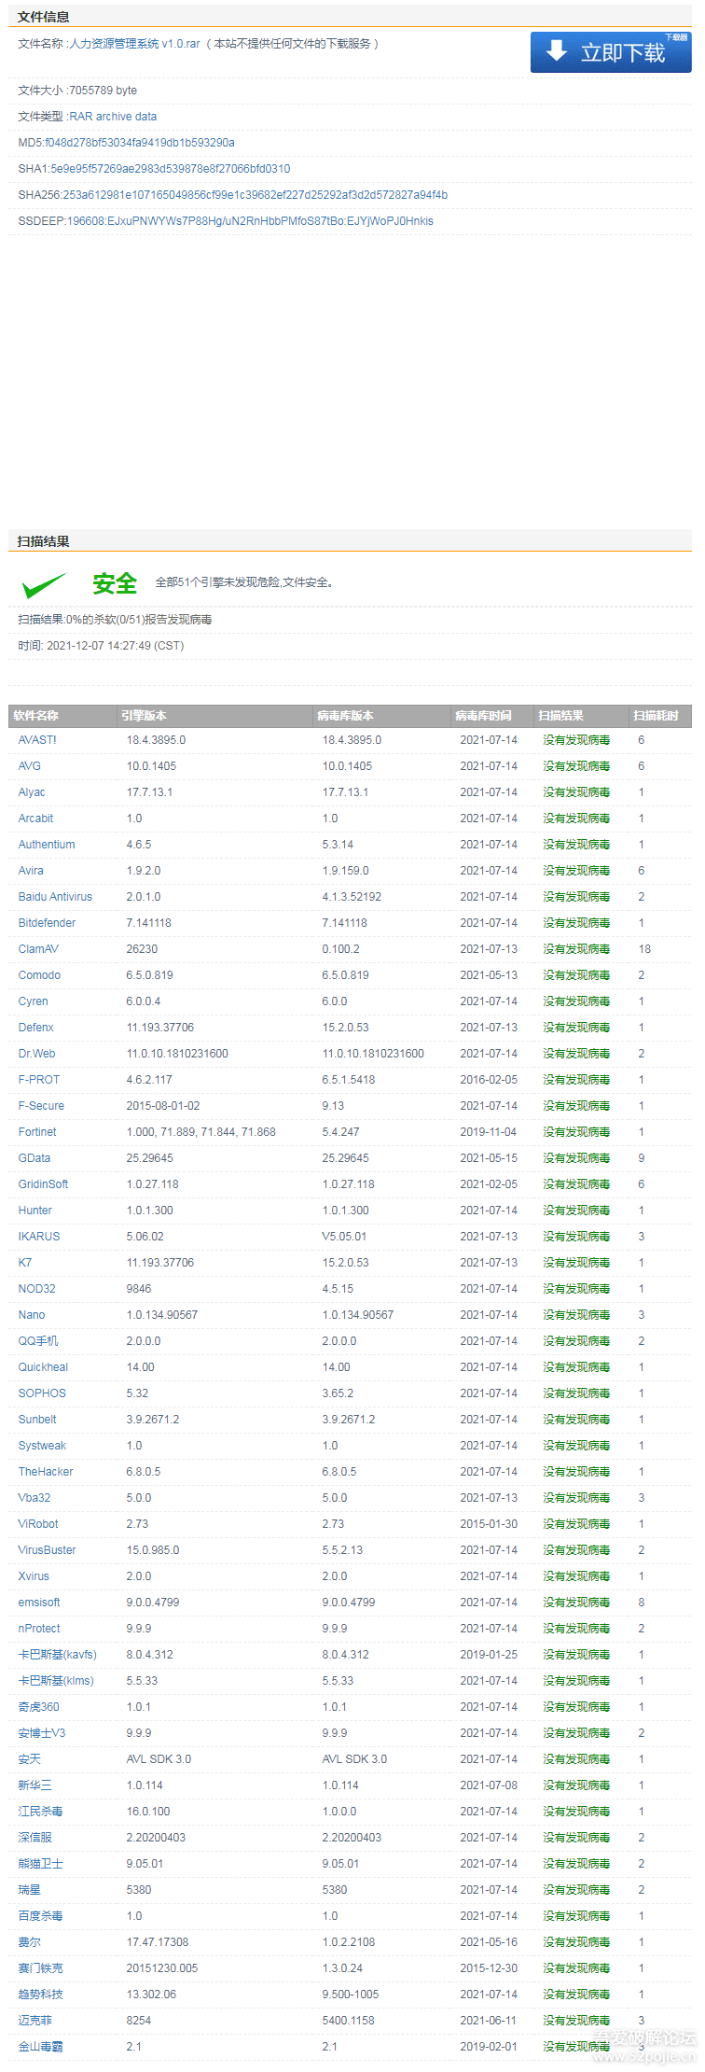Click the AVAST! engine name

(37, 740)
